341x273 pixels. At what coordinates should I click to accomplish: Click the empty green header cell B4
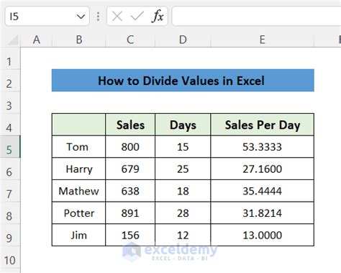click(x=78, y=125)
